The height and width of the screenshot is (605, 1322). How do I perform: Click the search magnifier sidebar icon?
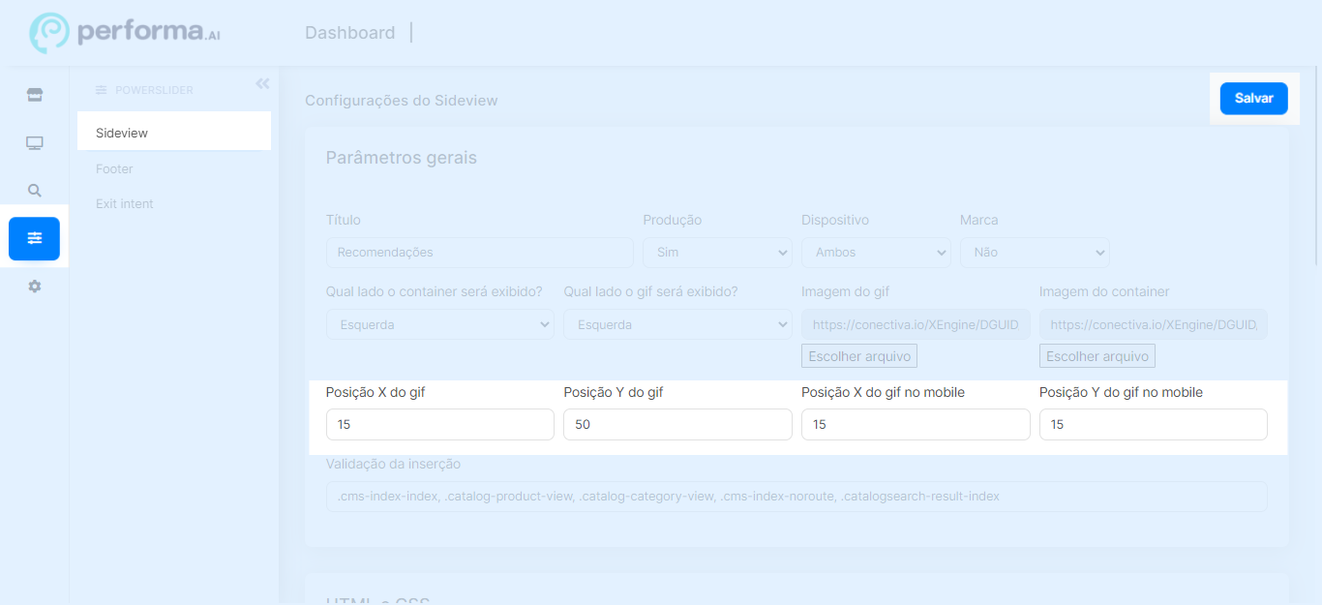tap(35, 191)
